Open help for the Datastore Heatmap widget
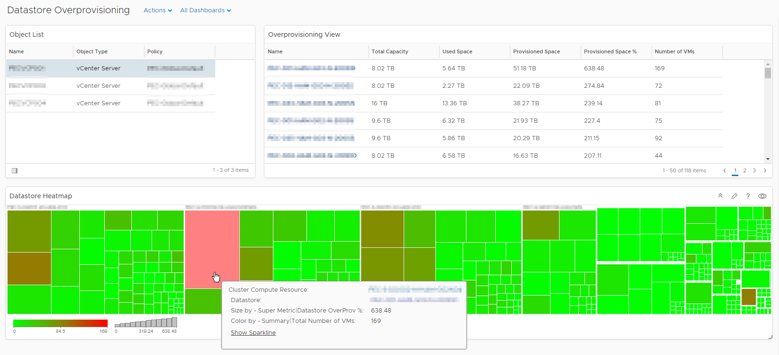The image size is (779, 355). 748,196
